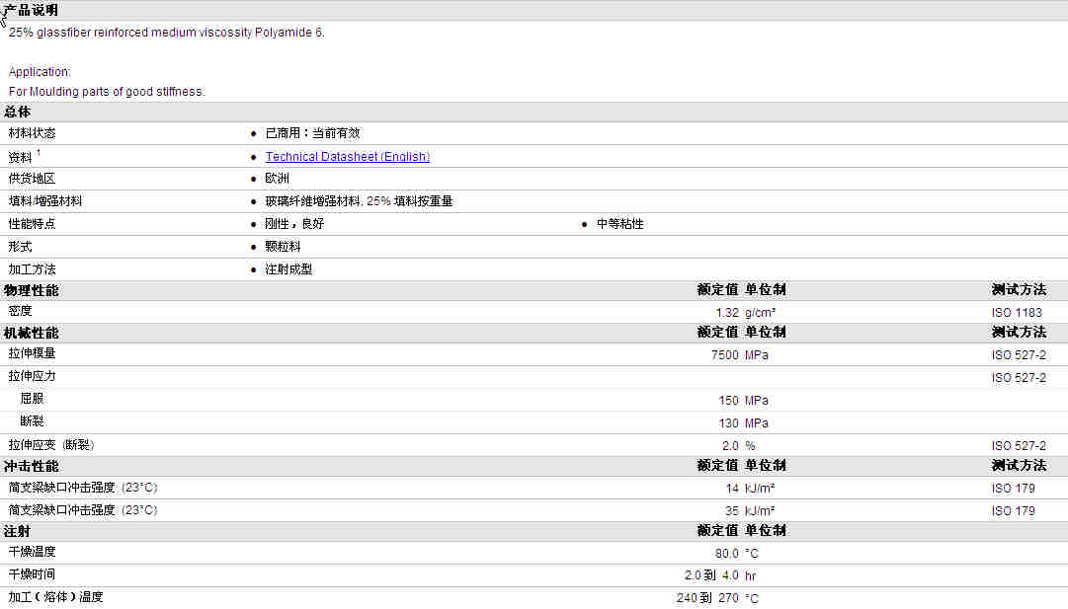Select the 干燥时间 row label
The image size is (1068, 609).
coord(32,574)
